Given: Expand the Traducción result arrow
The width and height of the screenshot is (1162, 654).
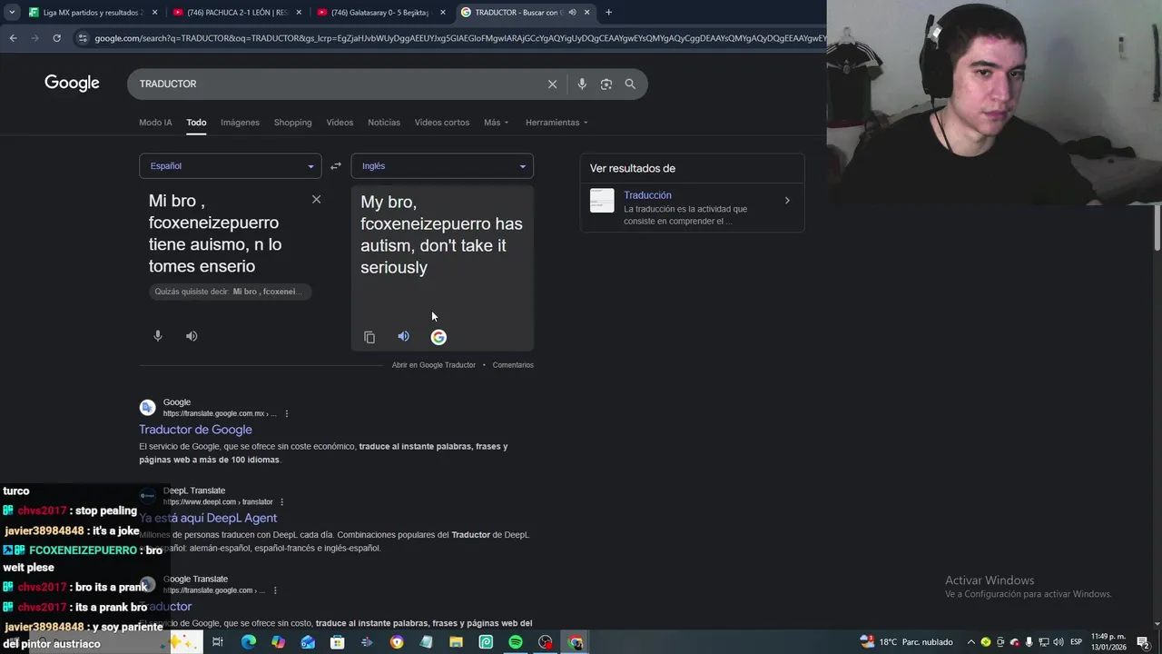Looking at the screenshot, I should coord(787,201).
